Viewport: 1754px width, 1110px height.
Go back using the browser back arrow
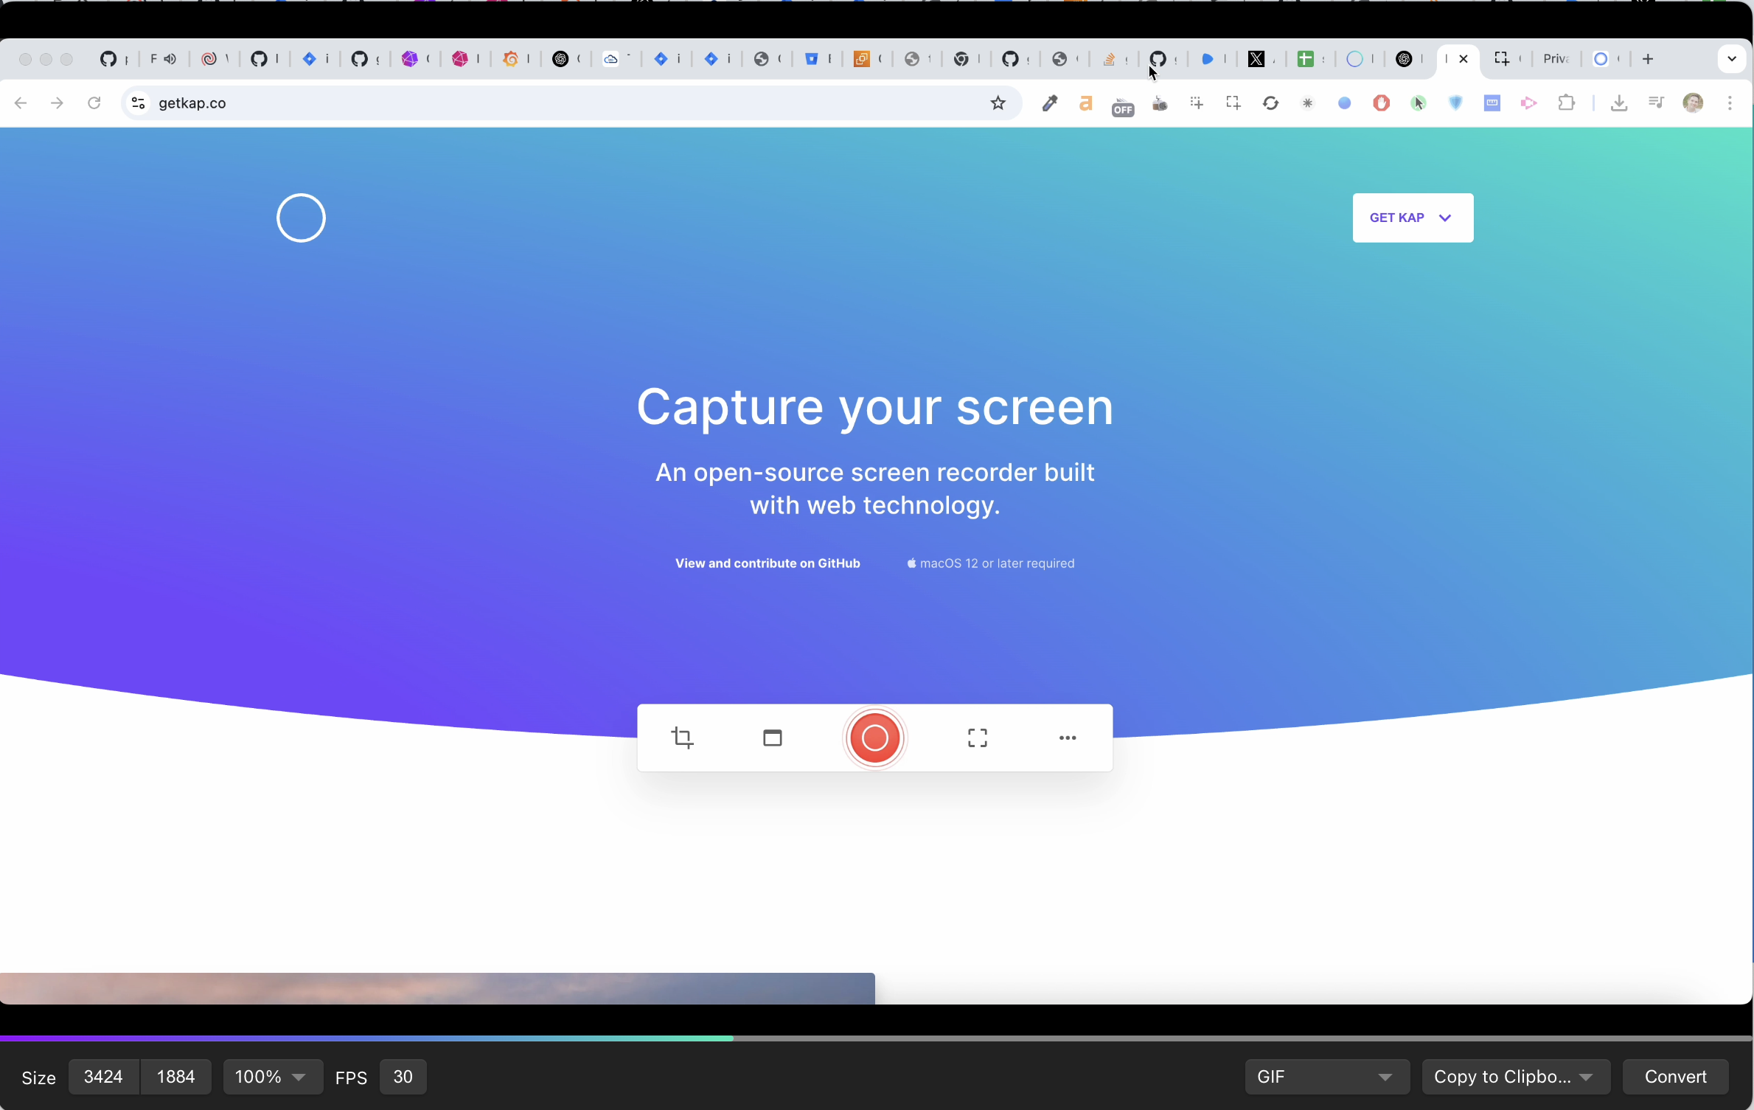[21, 103]
